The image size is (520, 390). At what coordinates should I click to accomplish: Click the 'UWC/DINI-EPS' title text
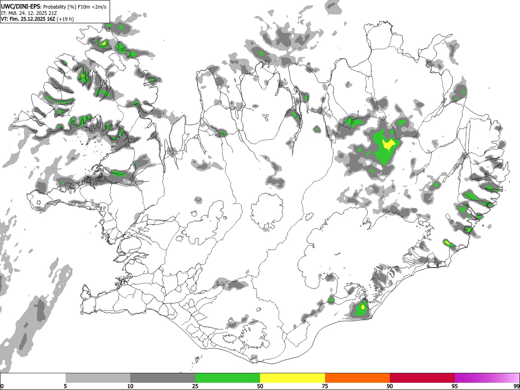(x=21, y=7)
